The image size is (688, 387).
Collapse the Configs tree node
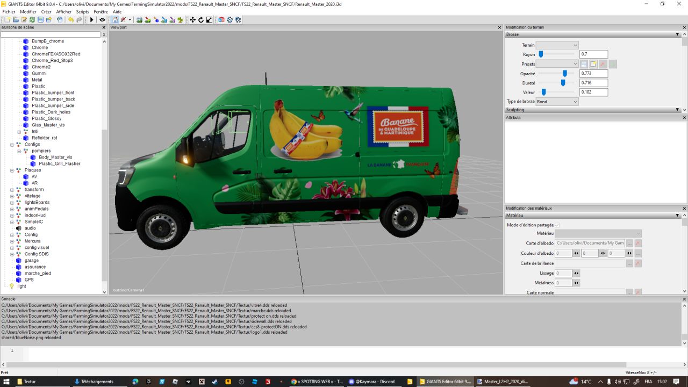pyautogui.click(x=12, y=145)
